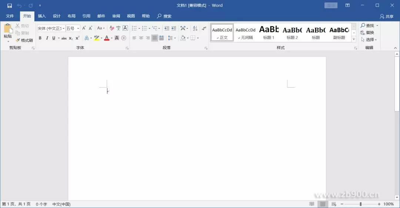
Task: Click the Sort (A-Z) icon
Action: 195,28
